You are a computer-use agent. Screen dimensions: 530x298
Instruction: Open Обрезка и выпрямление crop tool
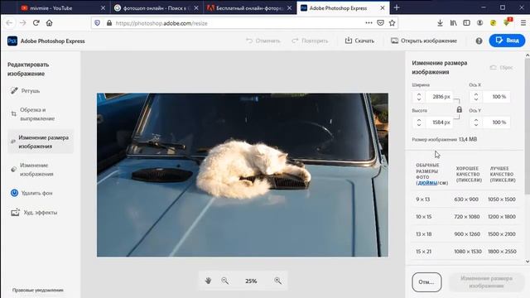click(x=33, y=114)
